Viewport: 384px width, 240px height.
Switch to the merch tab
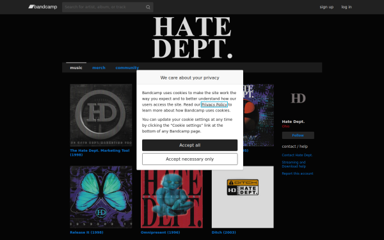coord(99,68)
